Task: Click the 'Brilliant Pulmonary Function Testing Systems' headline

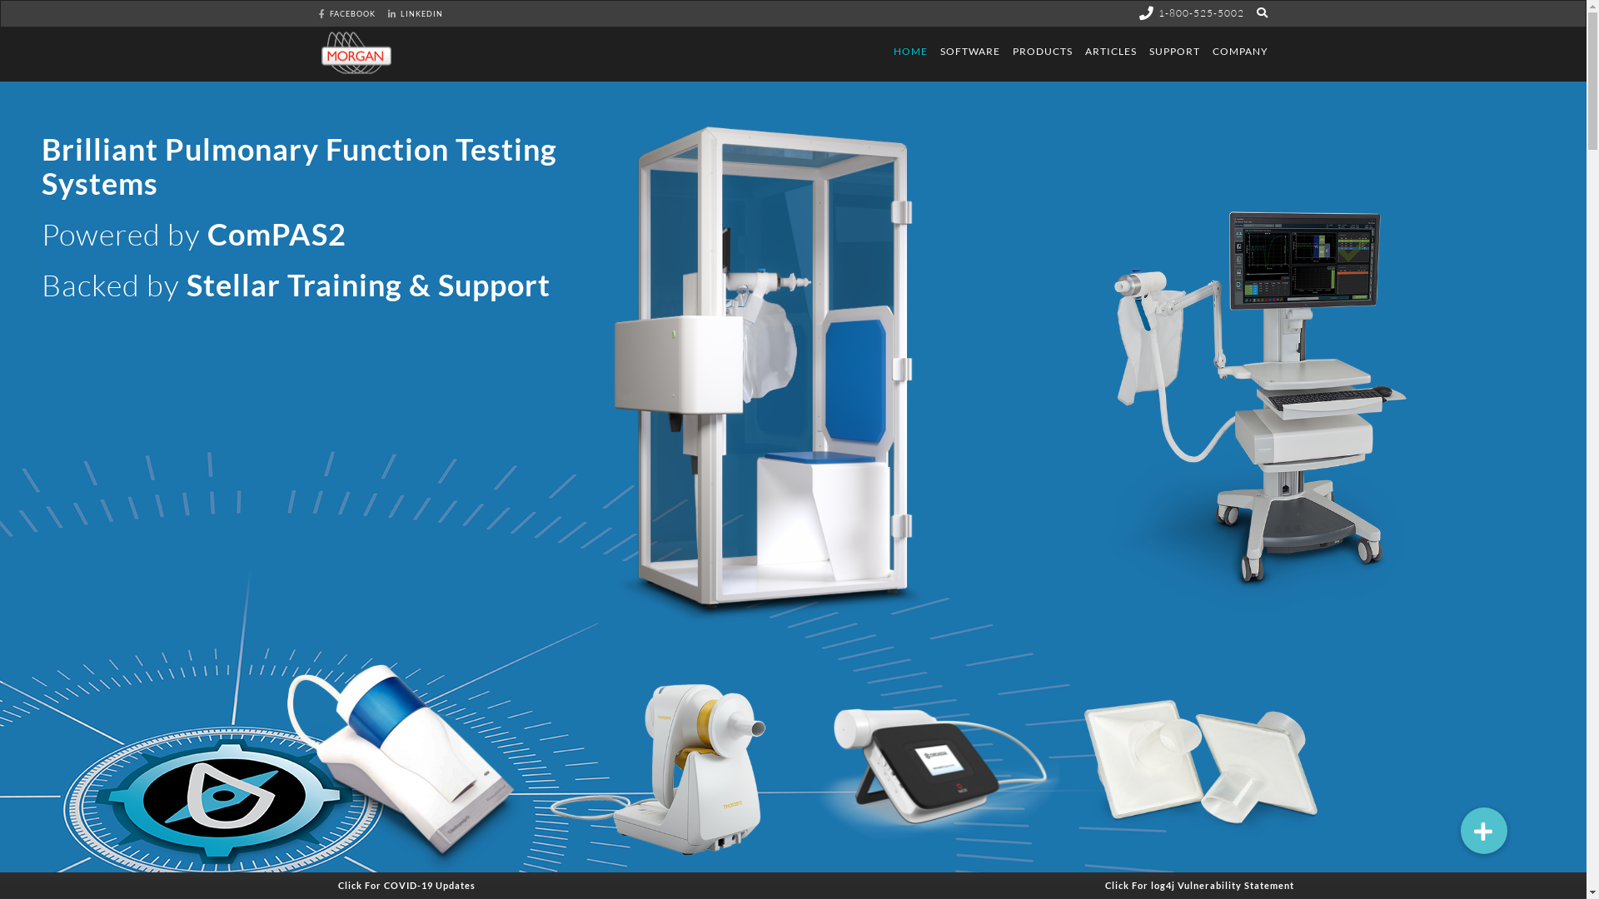Action: pyautogui.click(x=299, y=166)
